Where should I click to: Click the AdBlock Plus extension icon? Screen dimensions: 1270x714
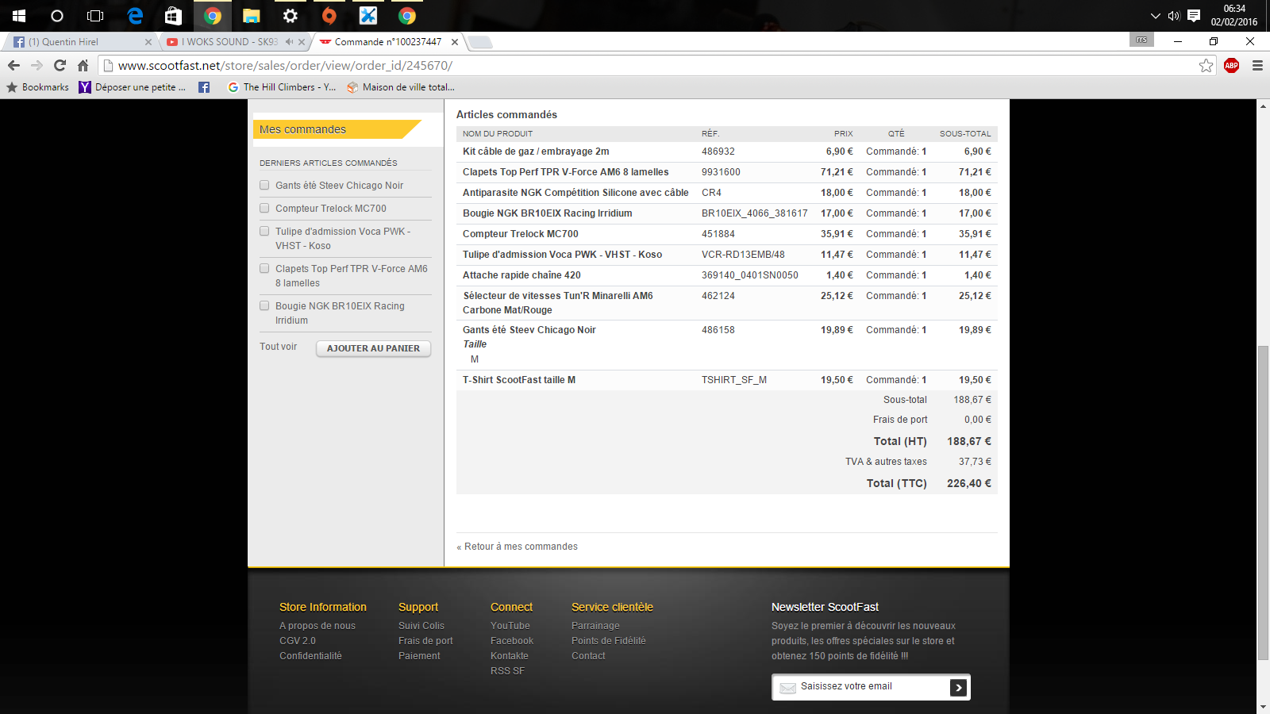tap(1231, 66)
